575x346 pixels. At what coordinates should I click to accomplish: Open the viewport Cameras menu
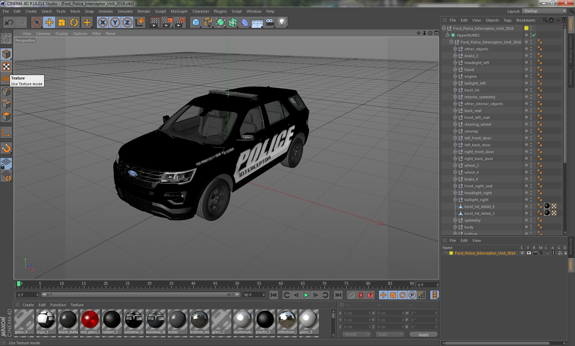[43, 34]
